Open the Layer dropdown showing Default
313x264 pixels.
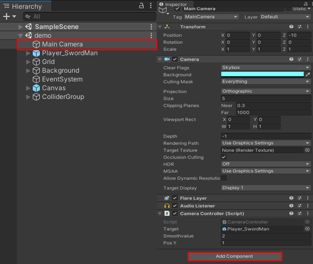[x=285, y=17]
